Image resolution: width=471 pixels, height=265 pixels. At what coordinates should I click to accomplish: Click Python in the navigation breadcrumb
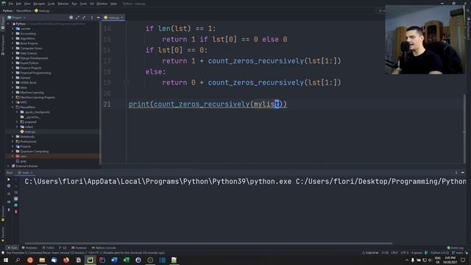pyautogui.click(x=7, y=10)
